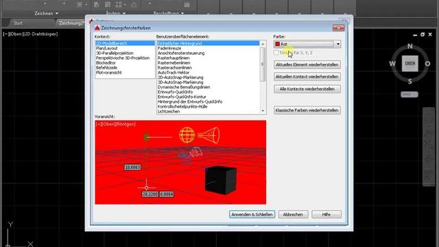The image size is (439, 247).
Task: Select Rasternebenlinien element
Action: coord(174,62)
